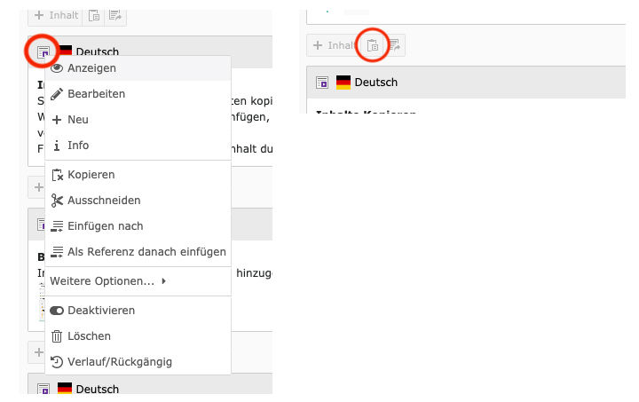Viewport: 639px width, 402px height.
Task: Expand the Weitere Optionen submenu
Action: click(108, 281)
